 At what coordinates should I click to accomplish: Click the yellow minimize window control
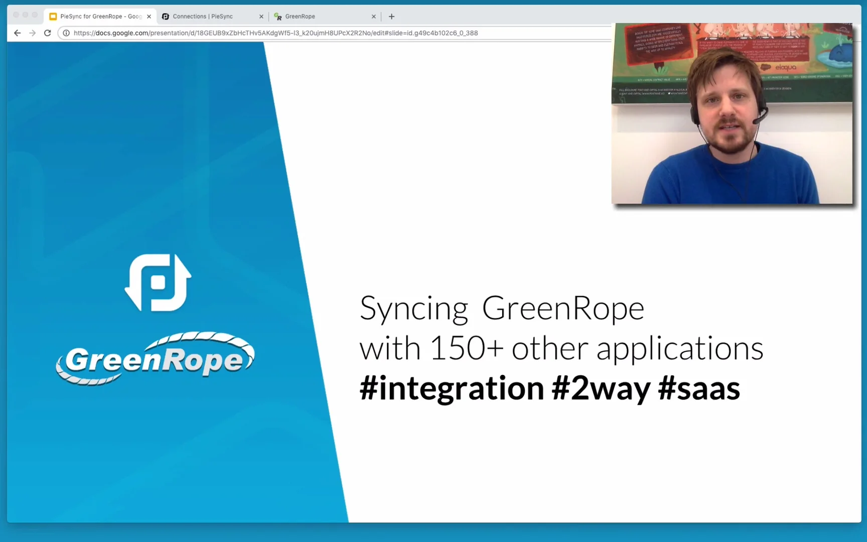pyautogui.click(x=25, y=15)
